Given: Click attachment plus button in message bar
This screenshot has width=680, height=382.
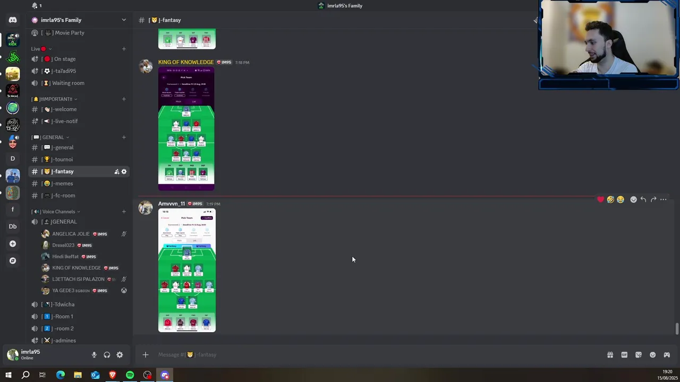Looking at the screenshot, I should [146, 355].
